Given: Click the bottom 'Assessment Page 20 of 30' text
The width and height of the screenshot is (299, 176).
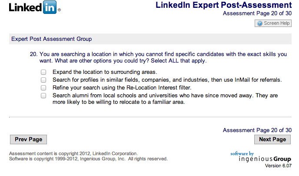Looking at the screenshot, I should [x=257, y=130].
